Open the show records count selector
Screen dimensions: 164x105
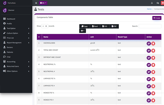(45, 26)
